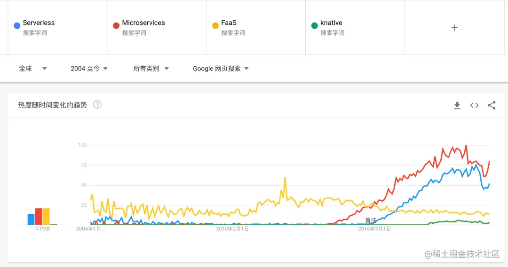This screenshot has height=267, width=508.
Task: Download the trend chart data as CSV
Action: [x=457, y=105]
